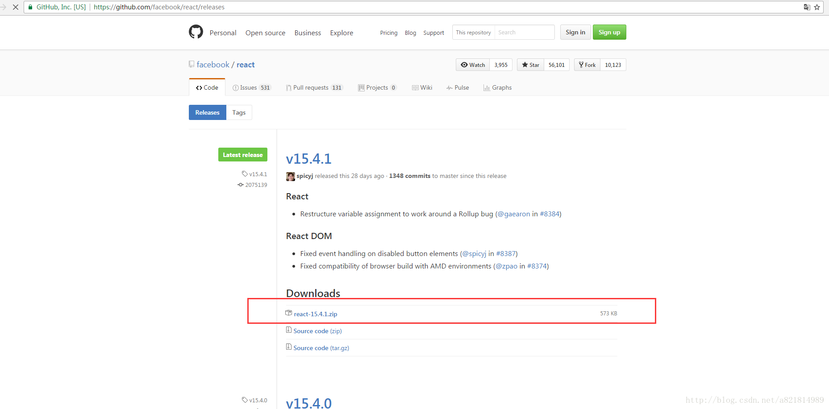View the 56,101 stargazers count

[557, 65]
